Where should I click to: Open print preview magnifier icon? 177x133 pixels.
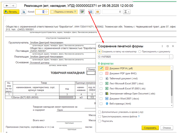24,12
